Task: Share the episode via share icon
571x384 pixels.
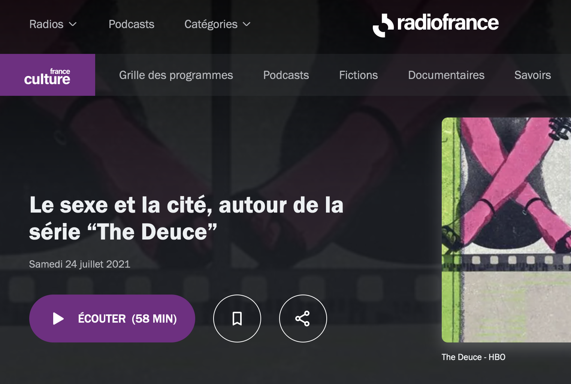Action: click(x=303, y=319)
